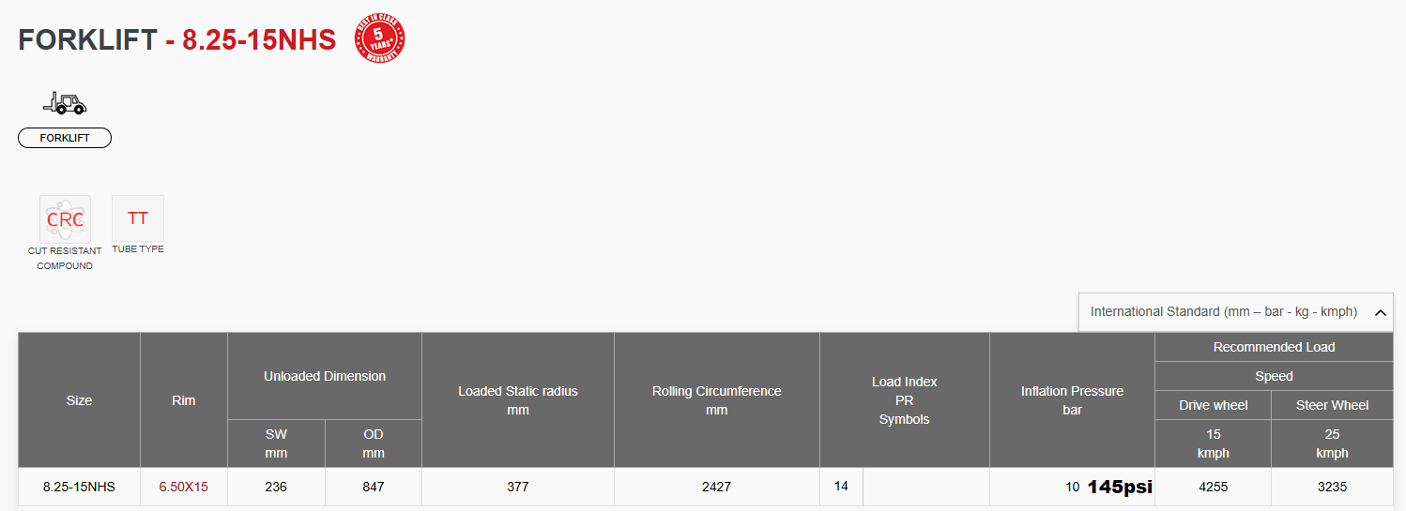Screen dimensions: 1406x511
Task: Click the FORKLIFT - 8.25-15NHS page title
Action: pyautogui.click(x=177, y=40)
